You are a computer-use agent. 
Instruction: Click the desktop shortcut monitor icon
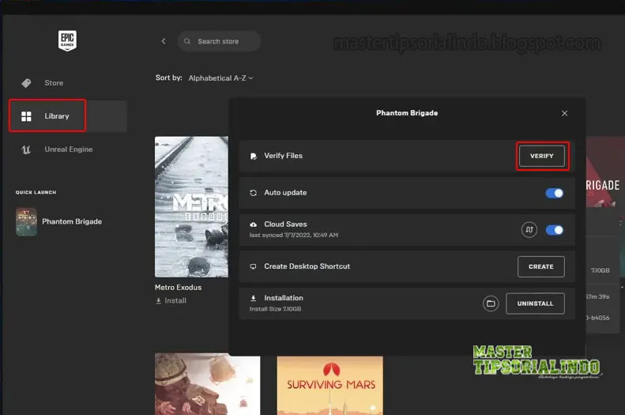point(253,266)
